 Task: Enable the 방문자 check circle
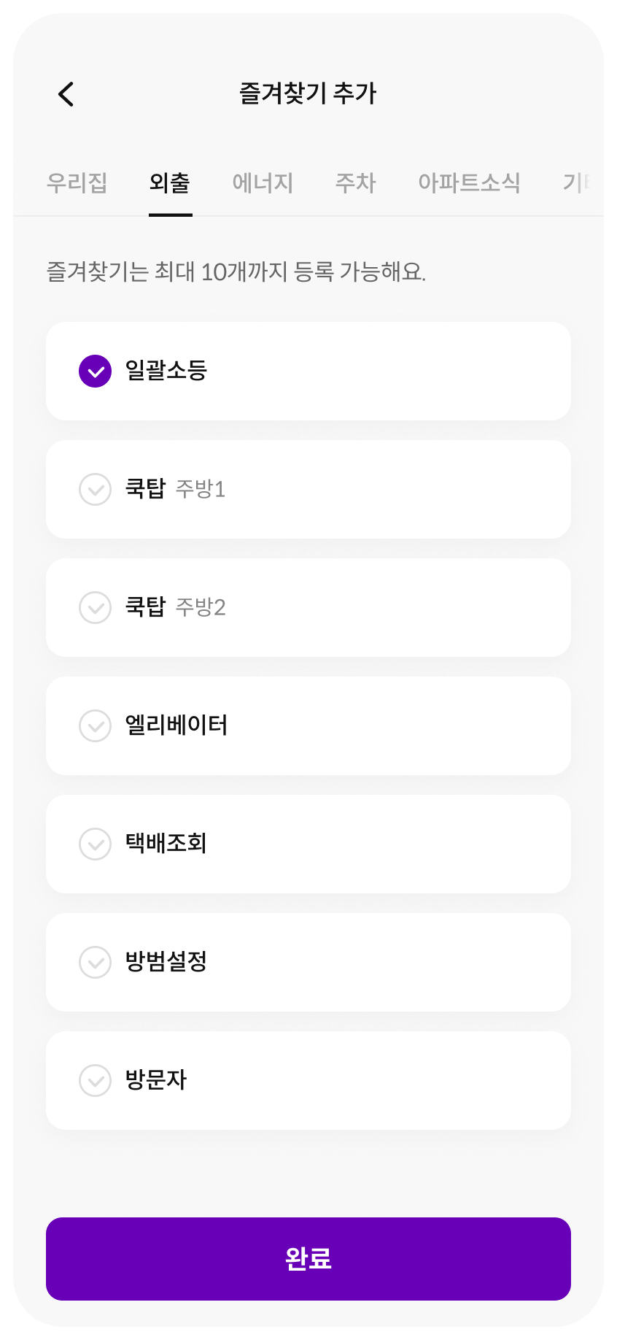(x=95, y=1080)
